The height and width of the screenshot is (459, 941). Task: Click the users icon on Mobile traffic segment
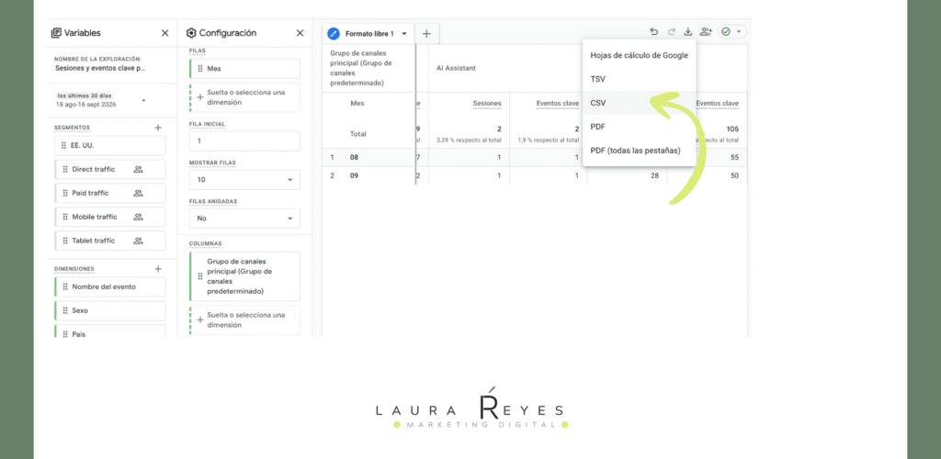138,217
